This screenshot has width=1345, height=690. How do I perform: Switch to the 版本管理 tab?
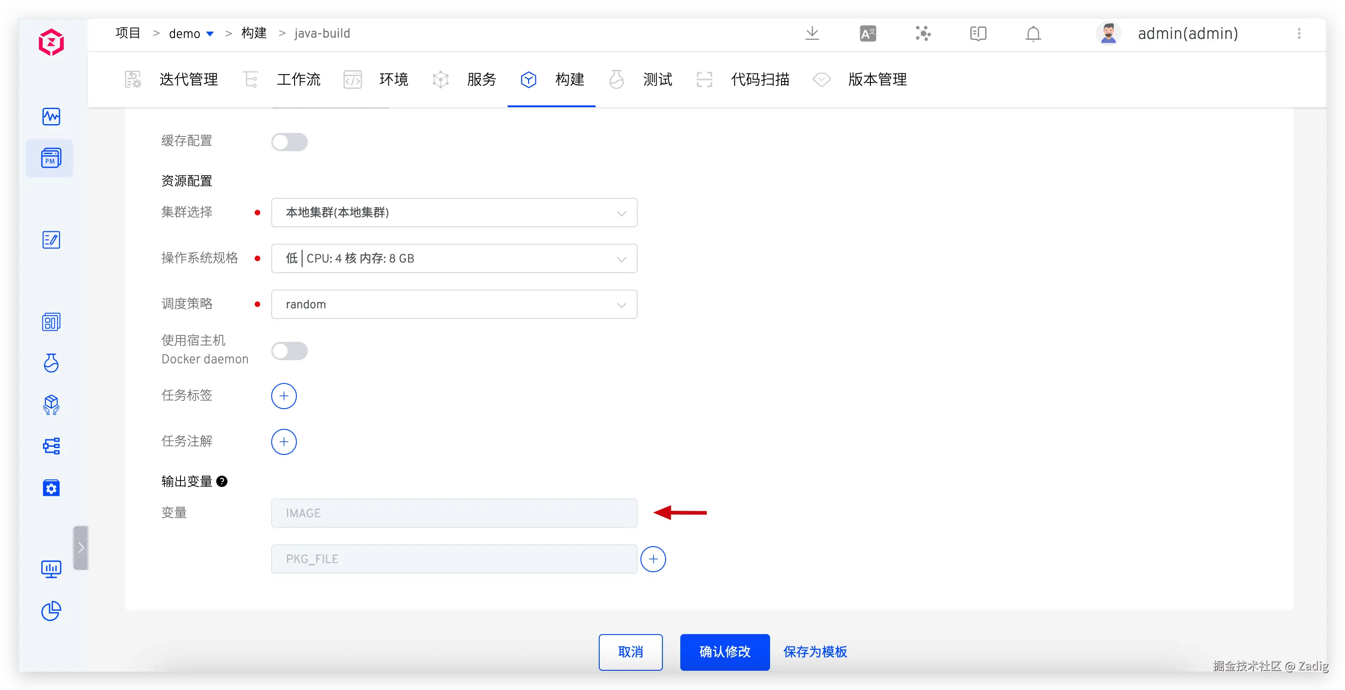point(860,79)
